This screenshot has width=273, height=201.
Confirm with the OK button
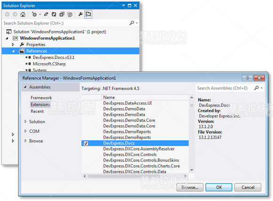pyautogui.click(x=219, y=187)
